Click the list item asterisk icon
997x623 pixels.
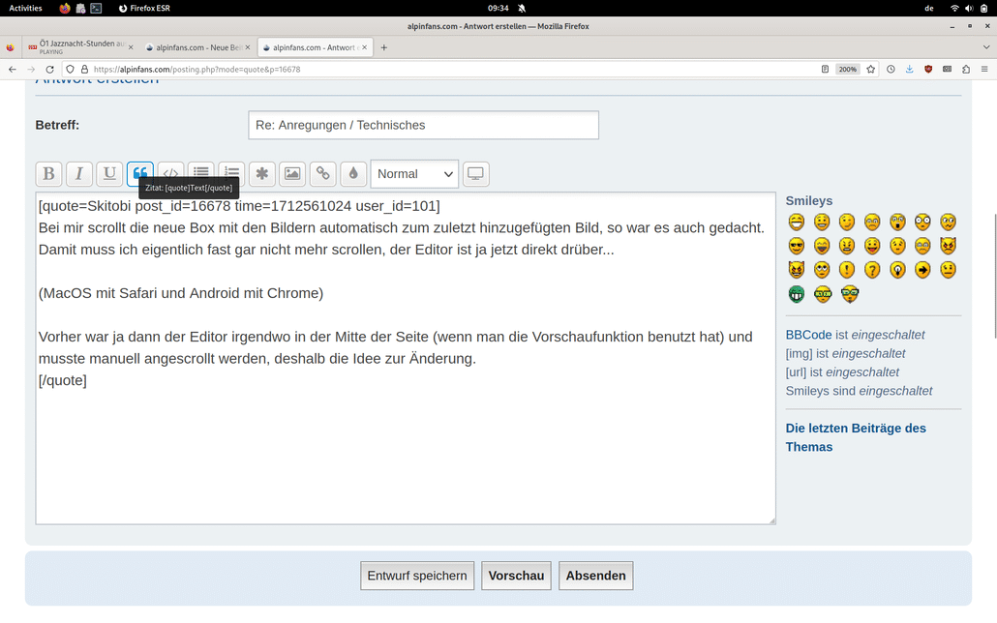coord(261,173)
